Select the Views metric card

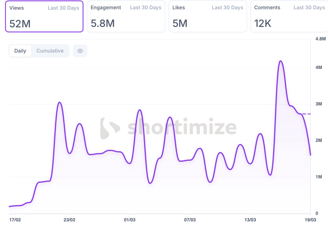tap(44, 16)
